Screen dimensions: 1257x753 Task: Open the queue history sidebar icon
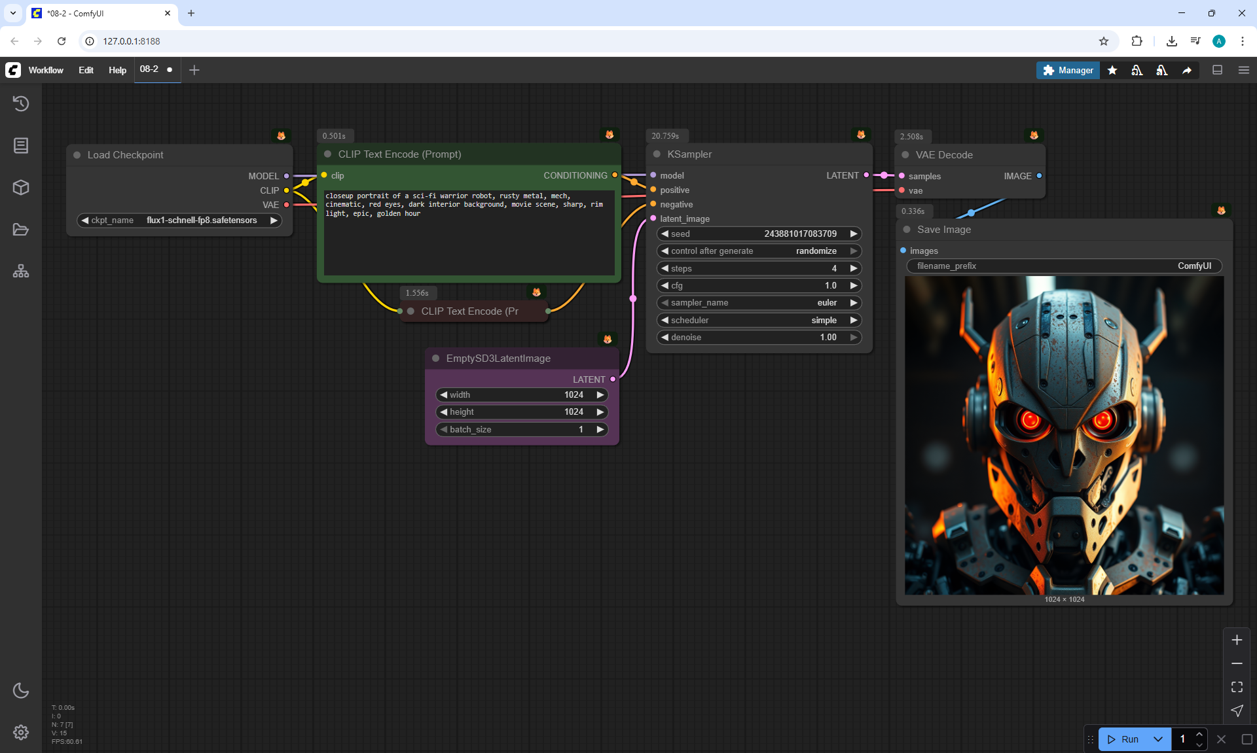tap(21, 103)
